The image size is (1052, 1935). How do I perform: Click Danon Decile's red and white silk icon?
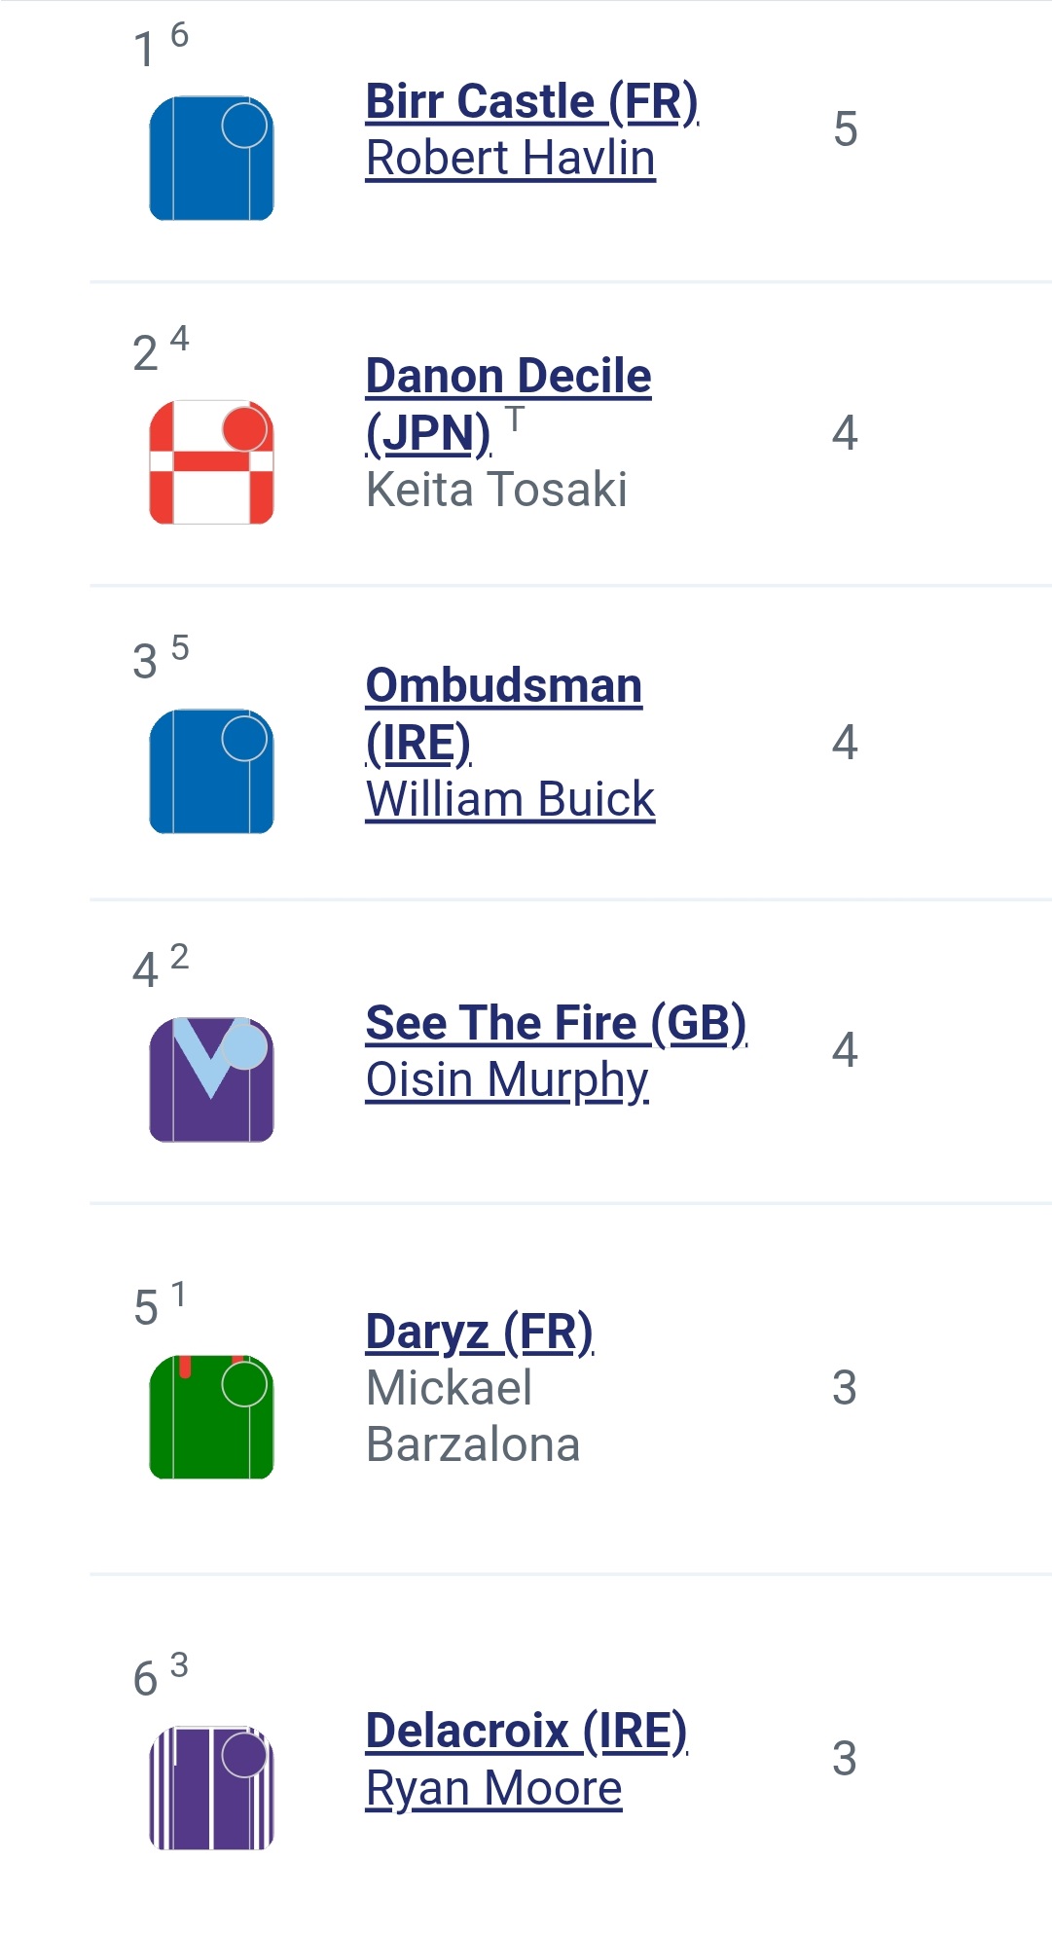pyautogui.click(x=211, y=462)
